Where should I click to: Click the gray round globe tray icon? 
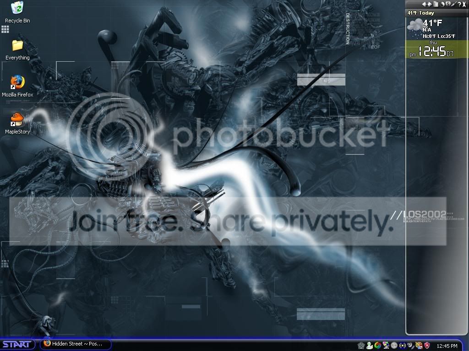(394, 346)
